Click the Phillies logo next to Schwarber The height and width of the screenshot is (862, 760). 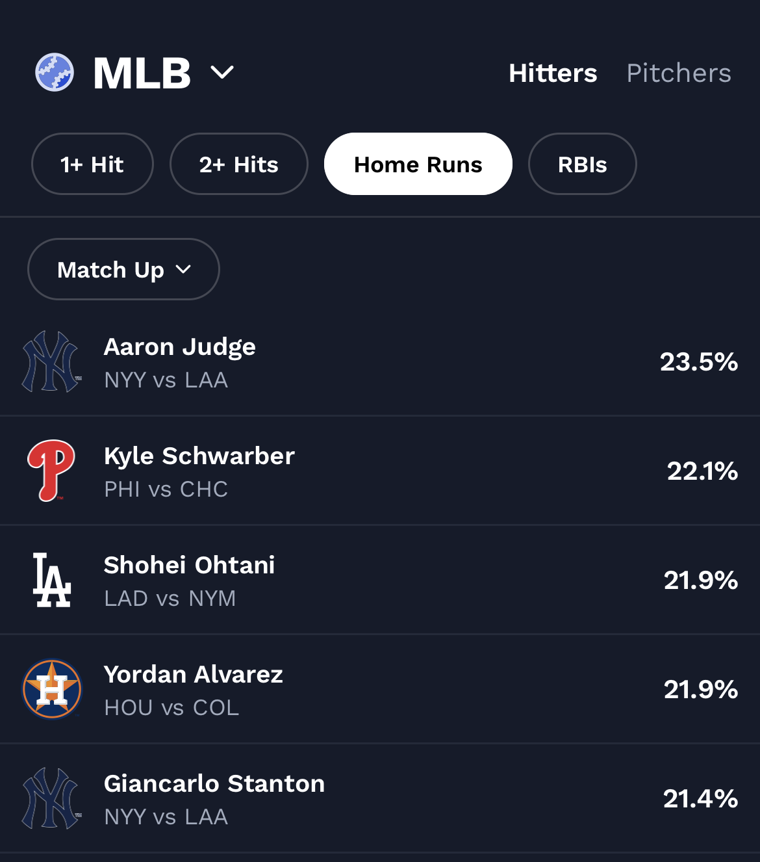coord(51,471)
